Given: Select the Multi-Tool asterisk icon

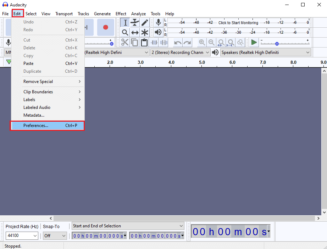Looking at the screenshot, I should [x=145, y=33].
